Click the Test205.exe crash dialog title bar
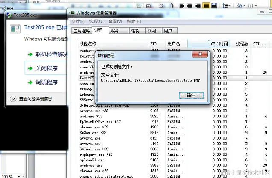The width and height of the screenshot is (272, 178). (x=36, y=15)
